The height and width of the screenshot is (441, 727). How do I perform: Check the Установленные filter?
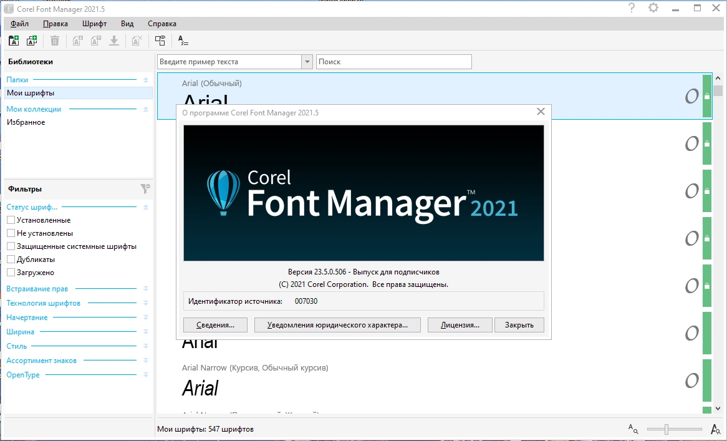point(11,220)
